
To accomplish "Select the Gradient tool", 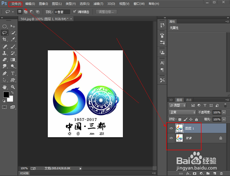I will 13,59.
